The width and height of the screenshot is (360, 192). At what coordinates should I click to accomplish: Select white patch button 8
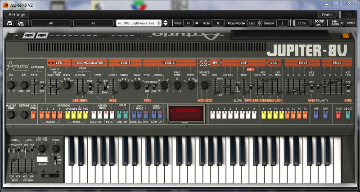tap(254, 115)
